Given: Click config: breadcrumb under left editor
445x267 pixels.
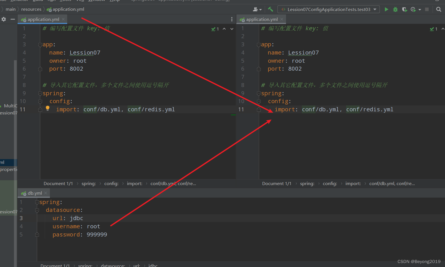Looking at the screenshot, I should (111, 184).
